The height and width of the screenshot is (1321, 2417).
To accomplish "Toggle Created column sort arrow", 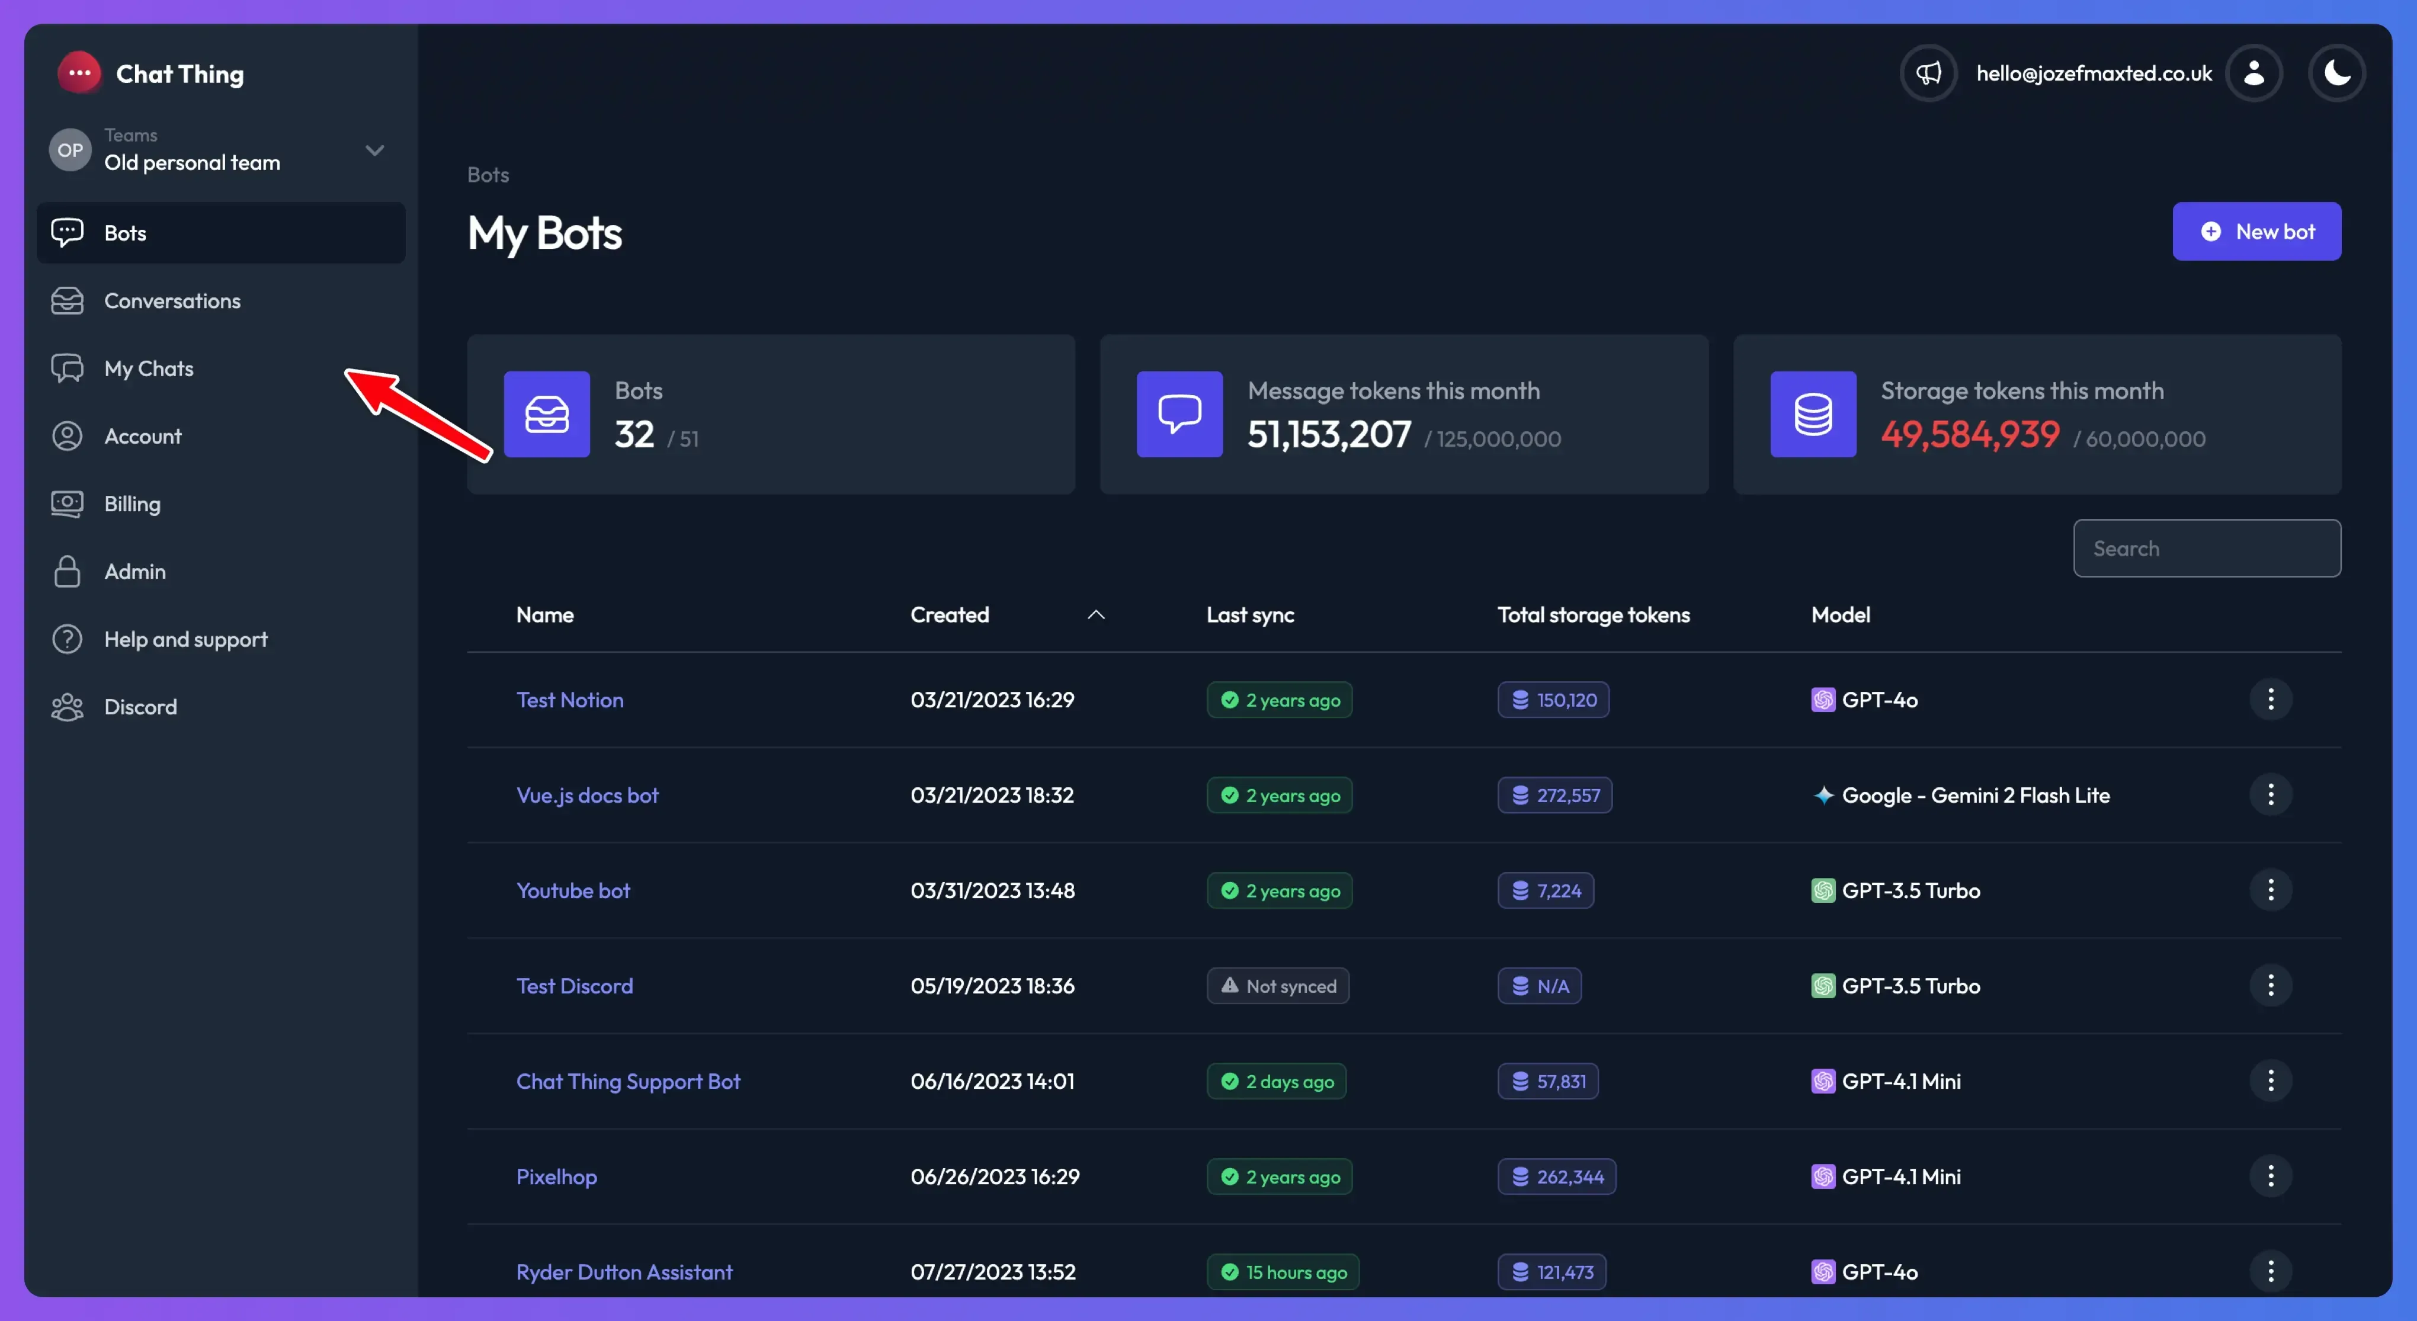I will [1095, 614].
